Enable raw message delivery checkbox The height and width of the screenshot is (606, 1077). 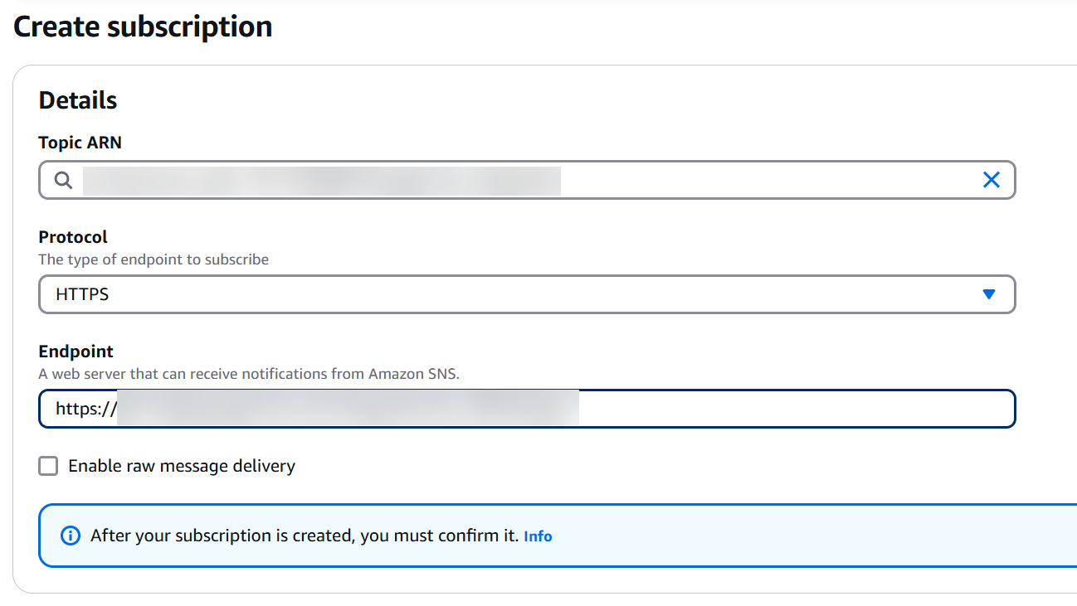click(49, 466)
